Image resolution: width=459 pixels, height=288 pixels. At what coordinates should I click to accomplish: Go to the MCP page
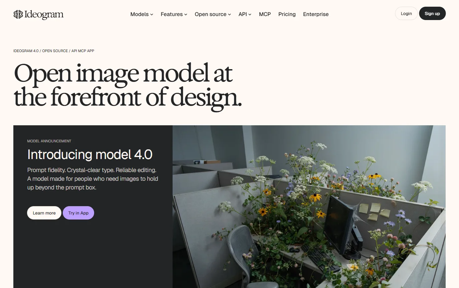click(265, 14)
